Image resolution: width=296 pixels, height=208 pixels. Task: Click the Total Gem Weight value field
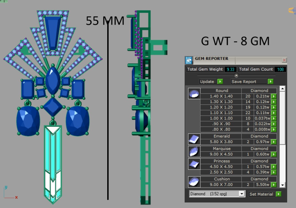coord(230,69)
